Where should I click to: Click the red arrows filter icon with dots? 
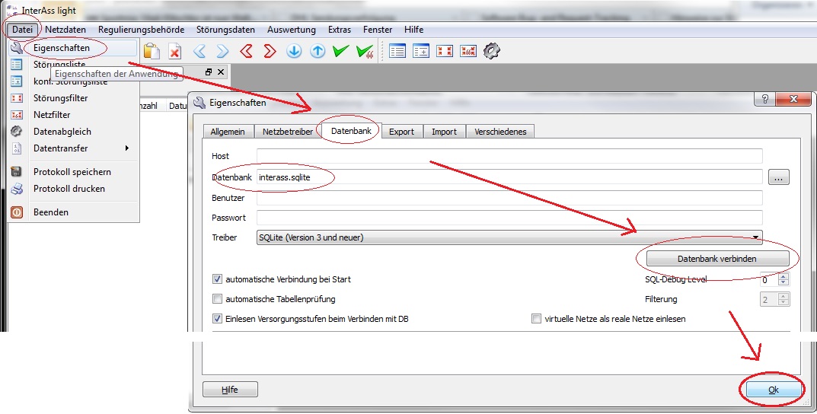pyautogui.click(x=468, y=51)
